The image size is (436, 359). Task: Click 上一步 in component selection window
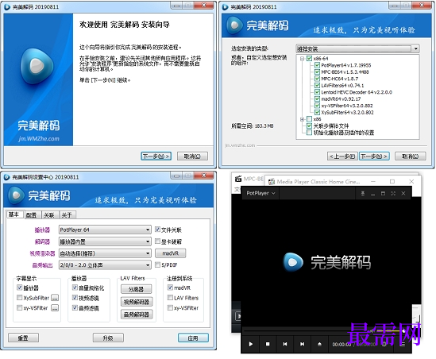pos(342,156)
